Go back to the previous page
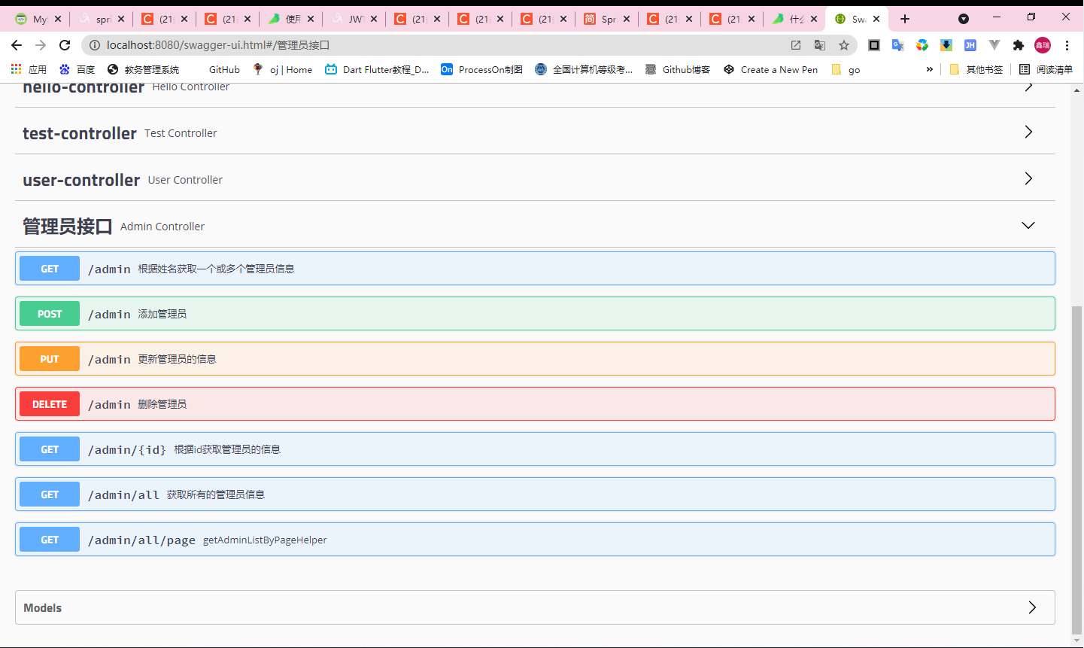The height and width of the screenshot is (648, 1084). pyautogui.click(x=17, y=45)
